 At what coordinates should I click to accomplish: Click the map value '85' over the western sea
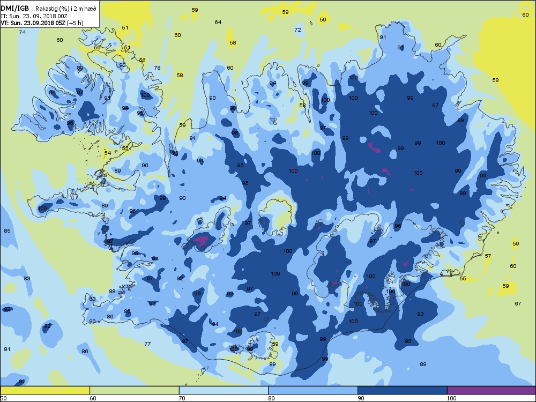coord(7,230)
